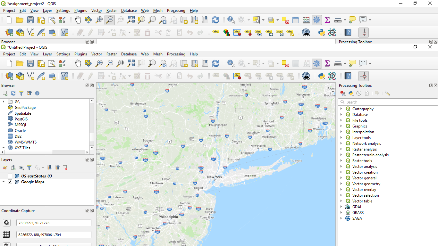Enable the US_eastStates_03 layer checkbox
Viewport: 438px width, 246px height.
pyautogui.click(x=10, y=176)
